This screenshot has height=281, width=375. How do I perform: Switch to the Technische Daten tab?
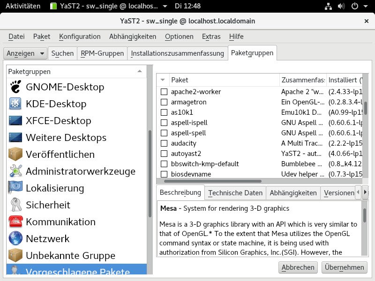(235, 193)
